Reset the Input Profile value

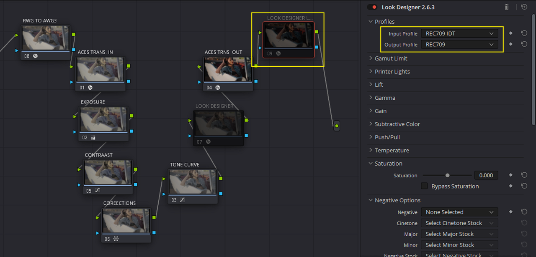pos(524,33)
